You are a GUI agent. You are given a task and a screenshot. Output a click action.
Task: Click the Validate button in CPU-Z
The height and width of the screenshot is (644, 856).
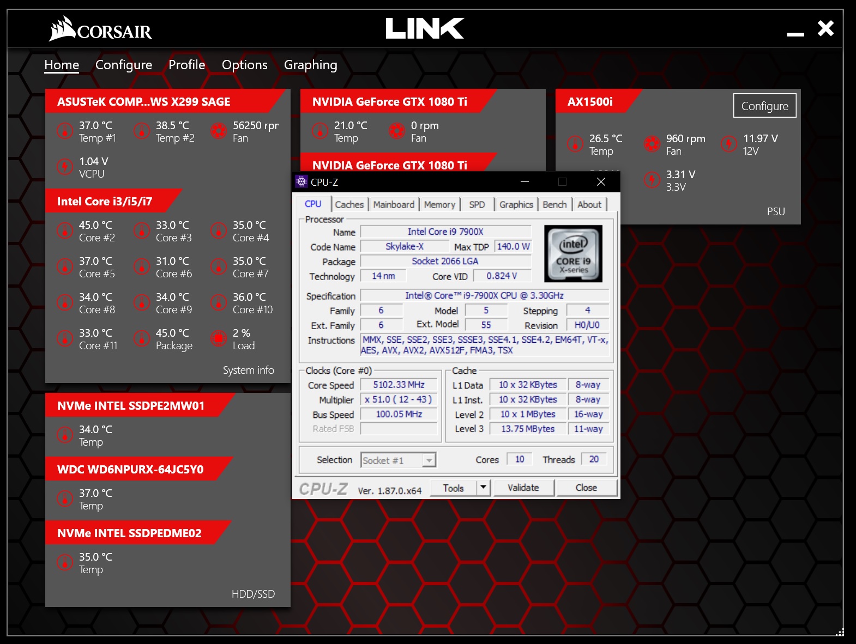pos(523,488)
